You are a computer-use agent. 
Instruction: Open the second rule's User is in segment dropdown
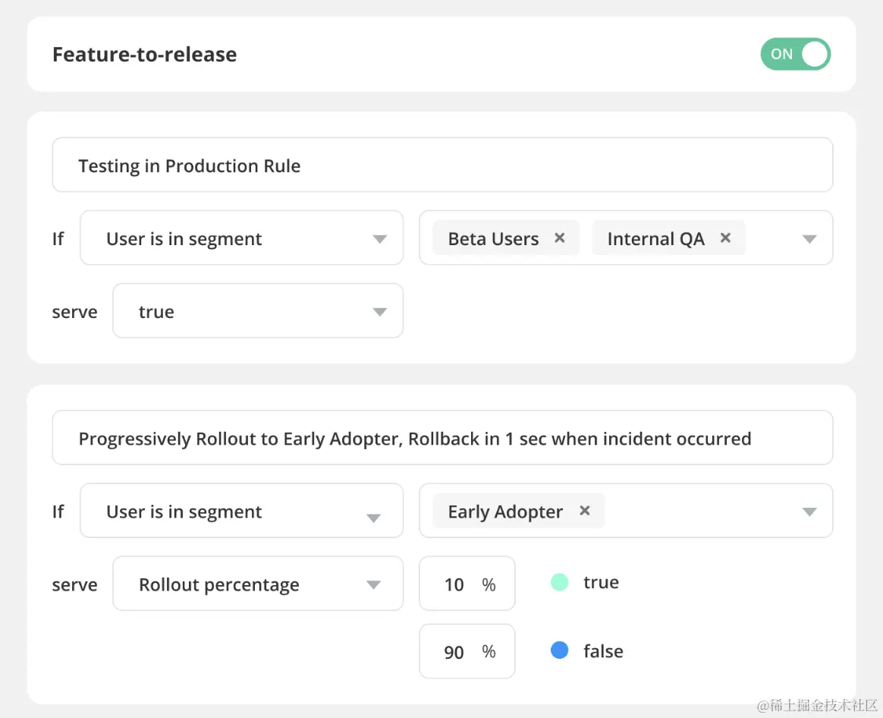[241, 512]
